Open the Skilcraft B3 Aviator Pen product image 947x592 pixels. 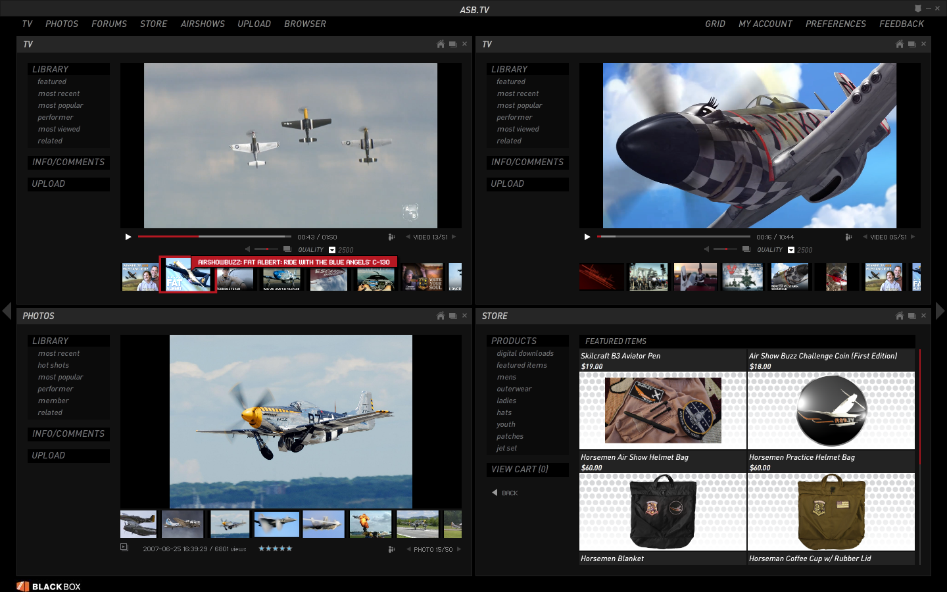click(663, 410)
